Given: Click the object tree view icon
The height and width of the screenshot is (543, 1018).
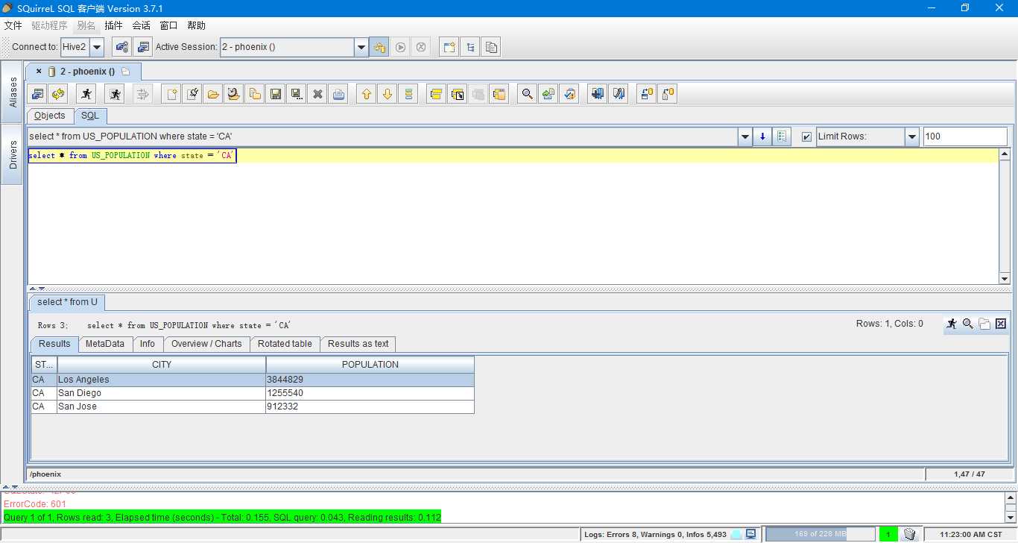Looking at the screenshot, I should (470, 47).
